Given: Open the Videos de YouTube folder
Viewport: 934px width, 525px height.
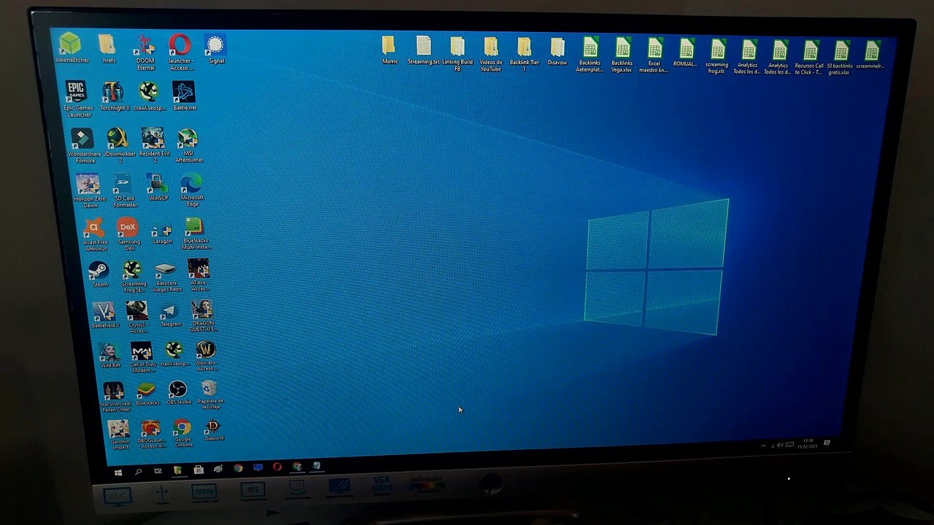Looking at the screenshot, I should point(490,55).
